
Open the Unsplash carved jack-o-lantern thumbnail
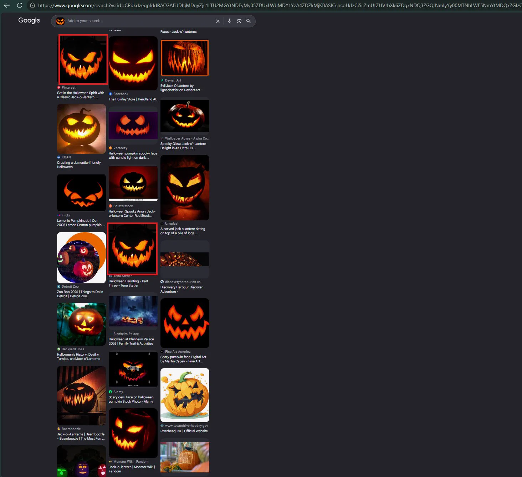tap(185, 188)
